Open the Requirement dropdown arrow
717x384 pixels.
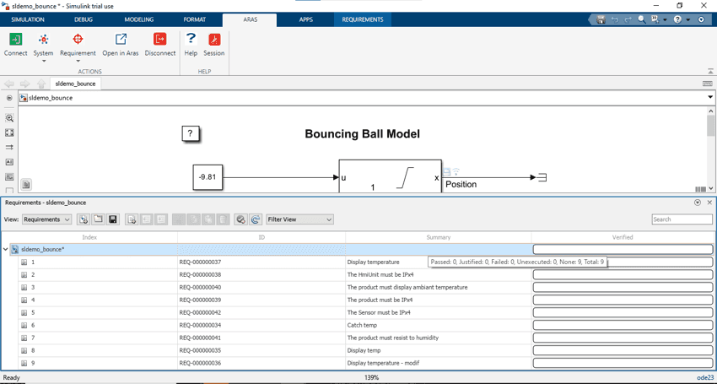coord(78,61)
